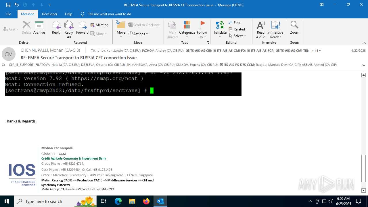Viewport: 368px width, 207px height.
Task: Click the IOS IT & Operations Services logo
Action: click(x=22, y=175)
